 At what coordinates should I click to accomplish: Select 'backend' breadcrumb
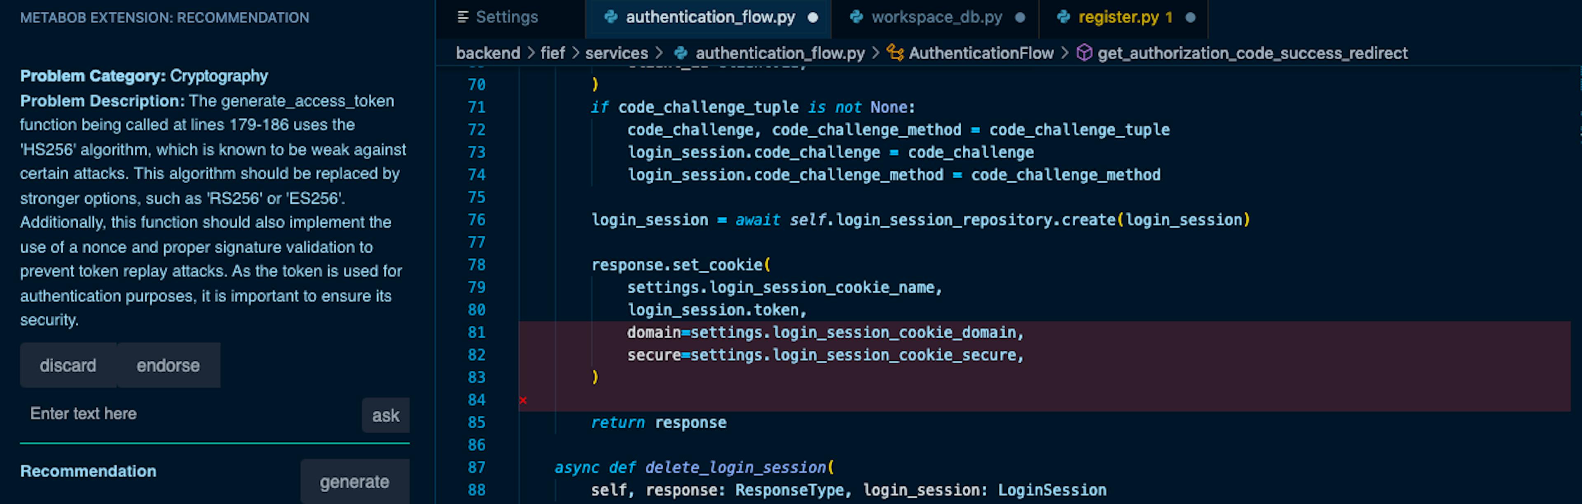pos(488,53)
